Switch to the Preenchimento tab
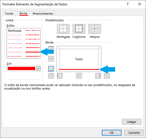Viewport: 146px width, 138px height. tap(43, 14)
